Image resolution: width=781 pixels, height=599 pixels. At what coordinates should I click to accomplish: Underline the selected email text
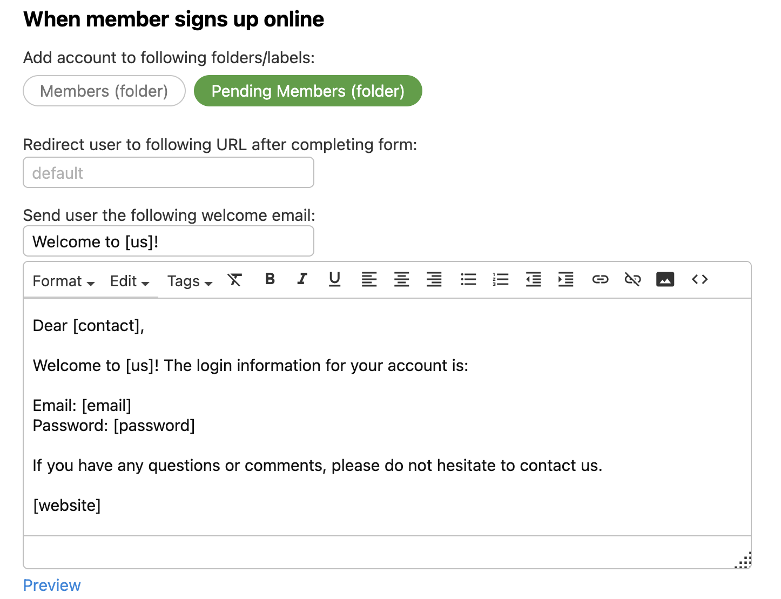pos(335,279)
